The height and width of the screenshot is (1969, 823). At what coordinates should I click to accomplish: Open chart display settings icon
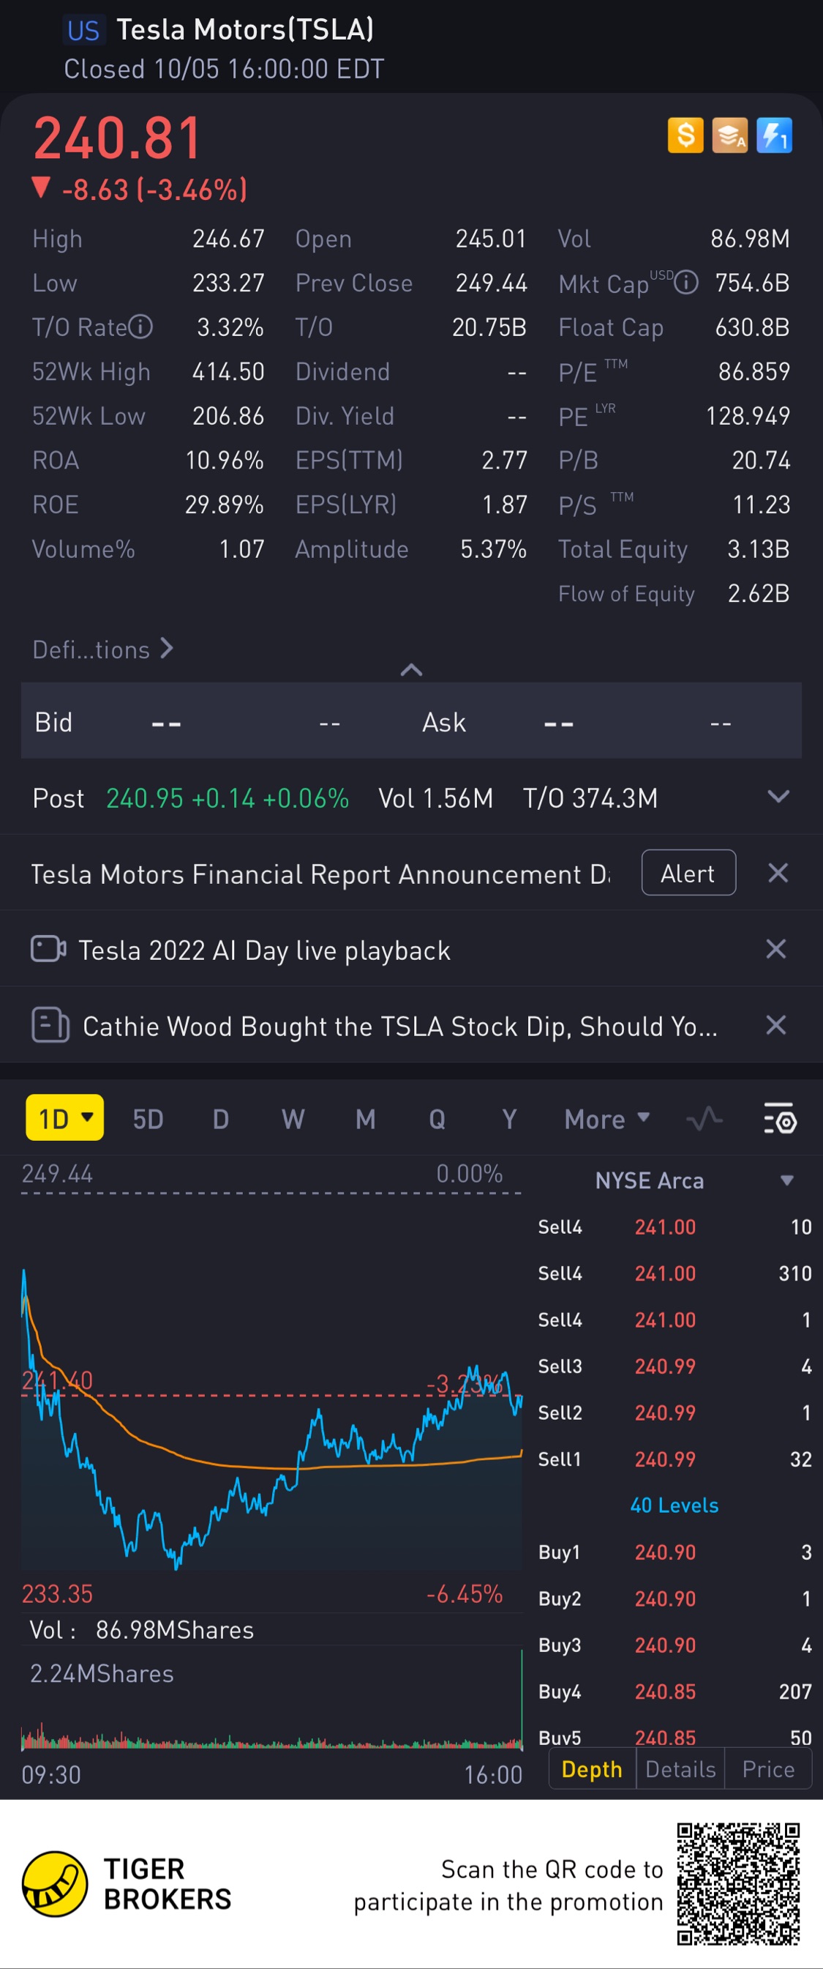pyautogui.click(x=780, y=1119)
